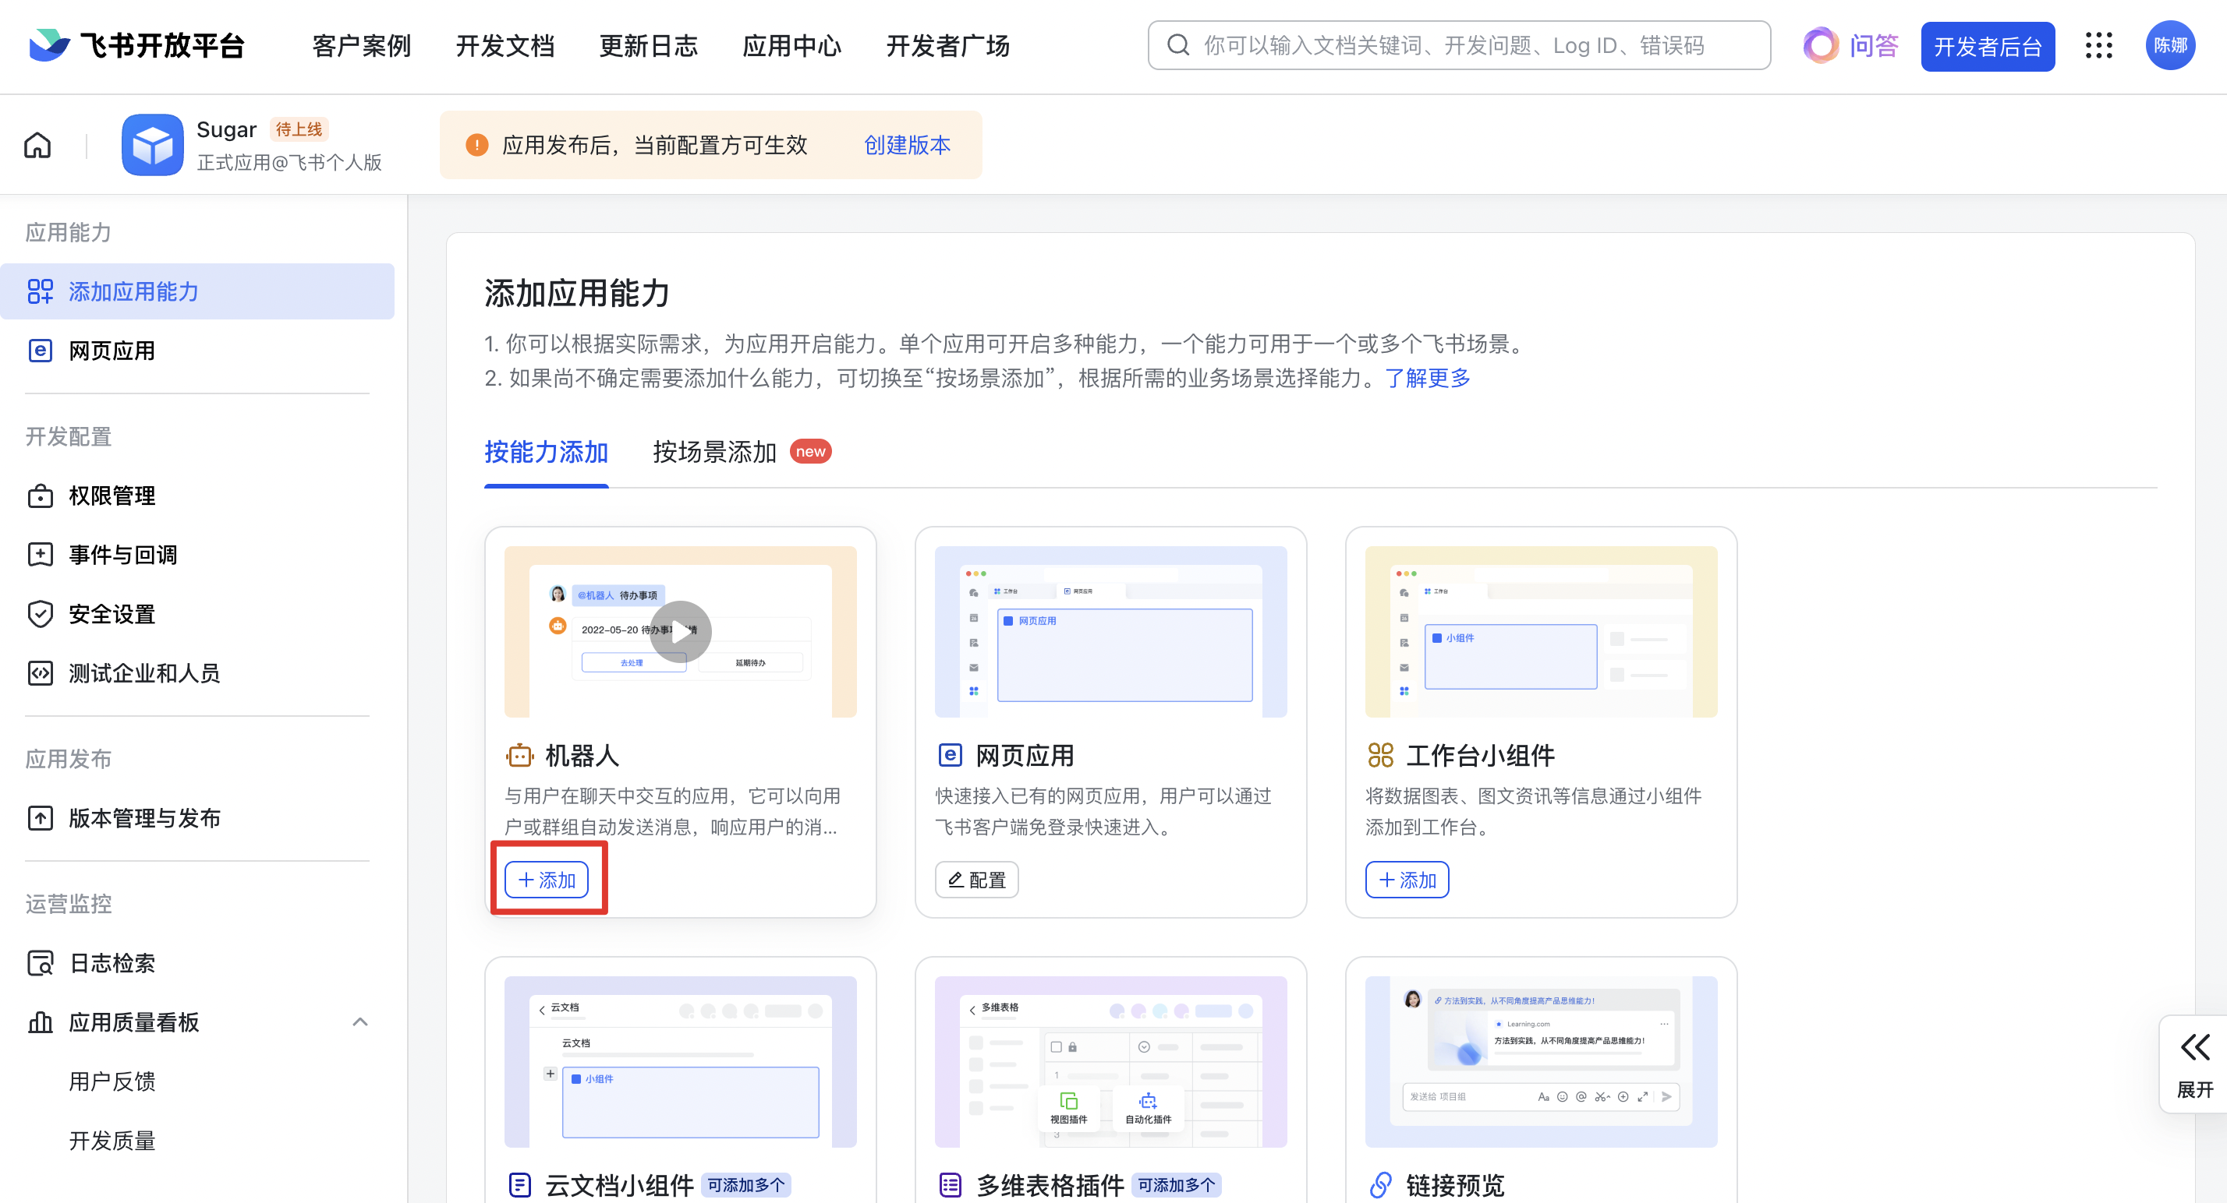Open 网页应用 sidebar item
This screenshot has height=1203, width=2227.
click(197, 351)
